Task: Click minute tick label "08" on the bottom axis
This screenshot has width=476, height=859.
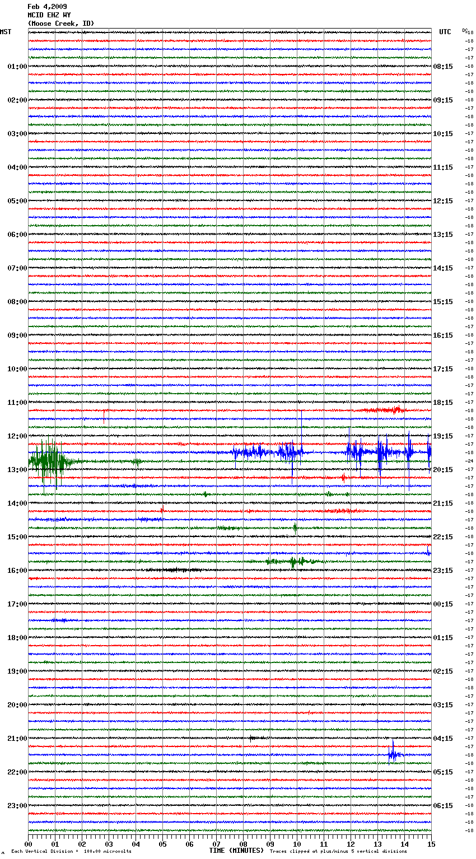Action: 244,844
